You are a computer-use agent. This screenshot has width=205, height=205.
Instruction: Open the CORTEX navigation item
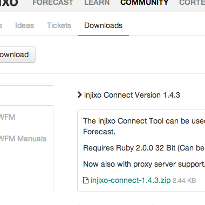pyautogui.click(x=192, y=3)
